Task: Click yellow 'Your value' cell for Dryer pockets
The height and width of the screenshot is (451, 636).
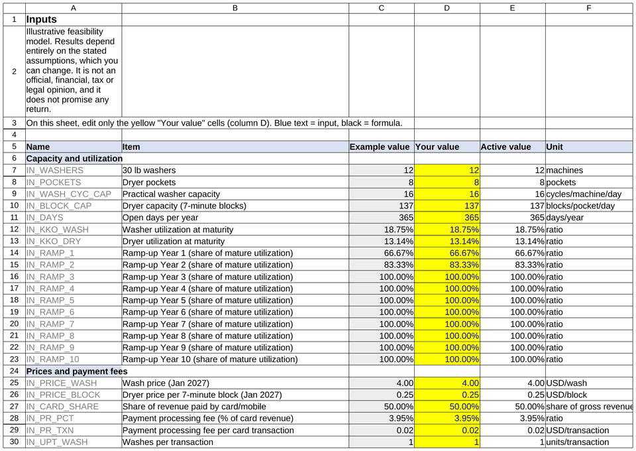Action: (x=447, y=182)
